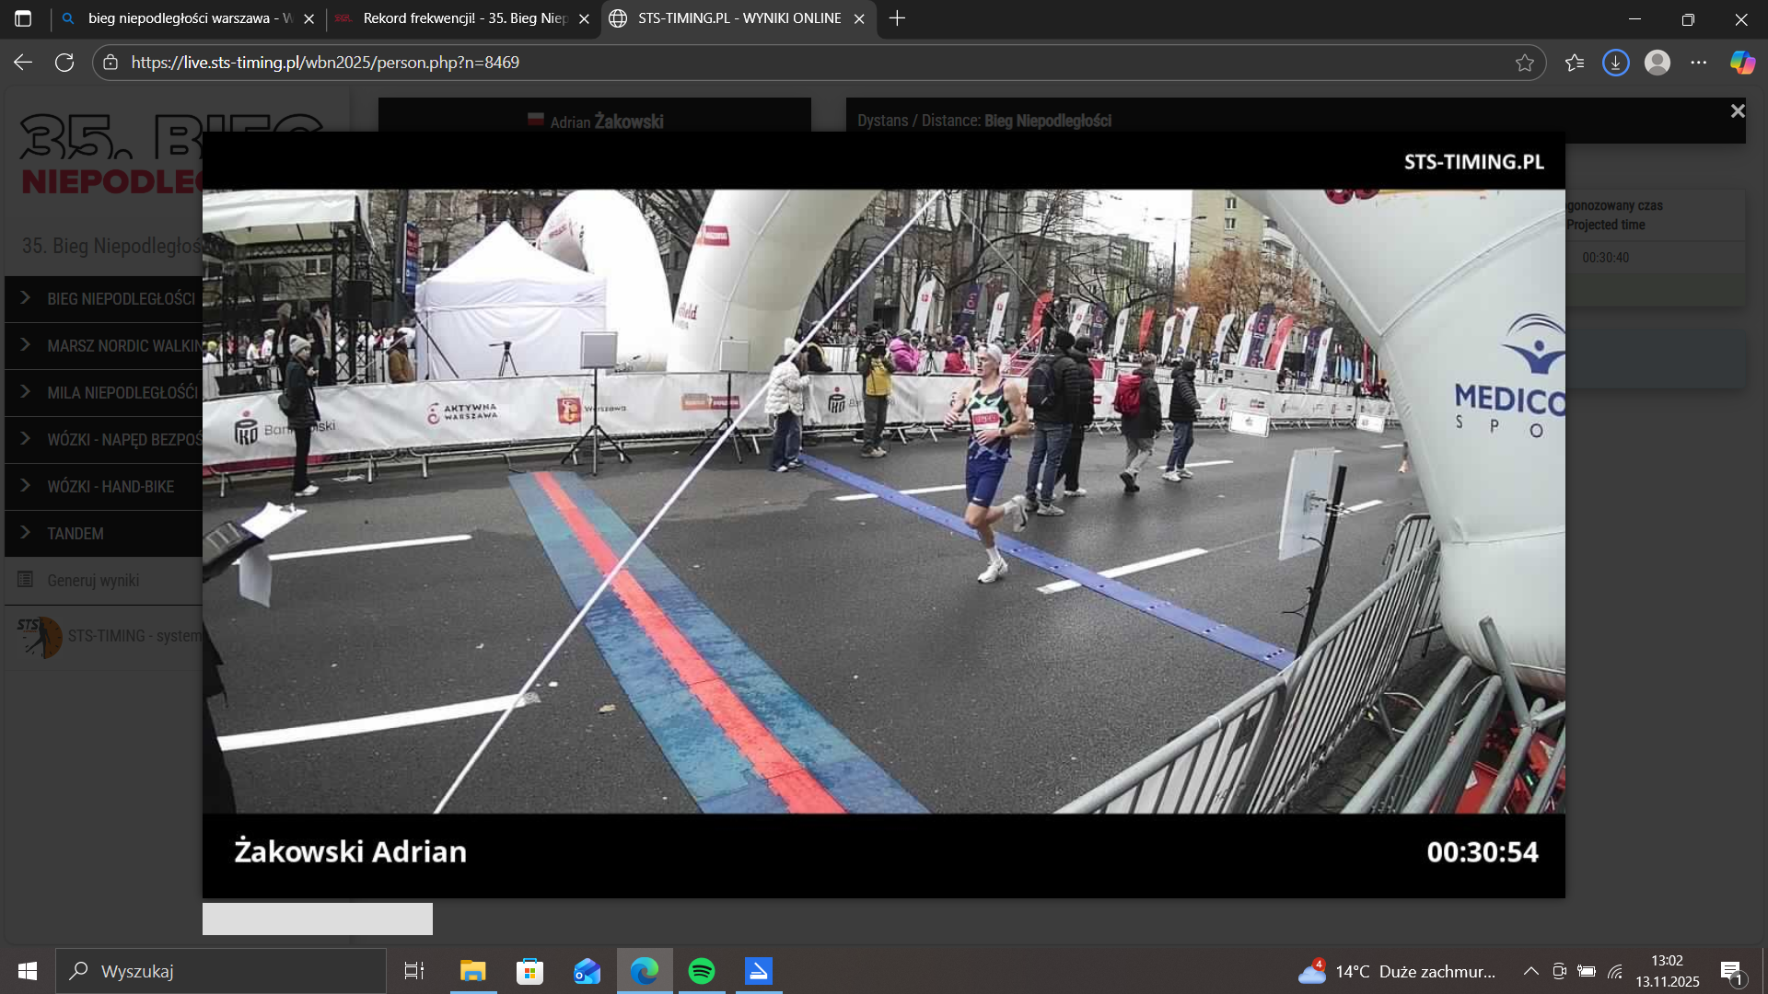This screenshot has height=994, width=1768.
Task: Switch to Rekord frekwencji tab
Action: [x=463, y=18]
